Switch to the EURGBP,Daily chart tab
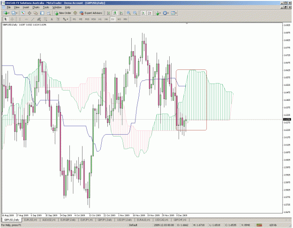The width and height of the screenshot is (293, 228). [68, 220]
